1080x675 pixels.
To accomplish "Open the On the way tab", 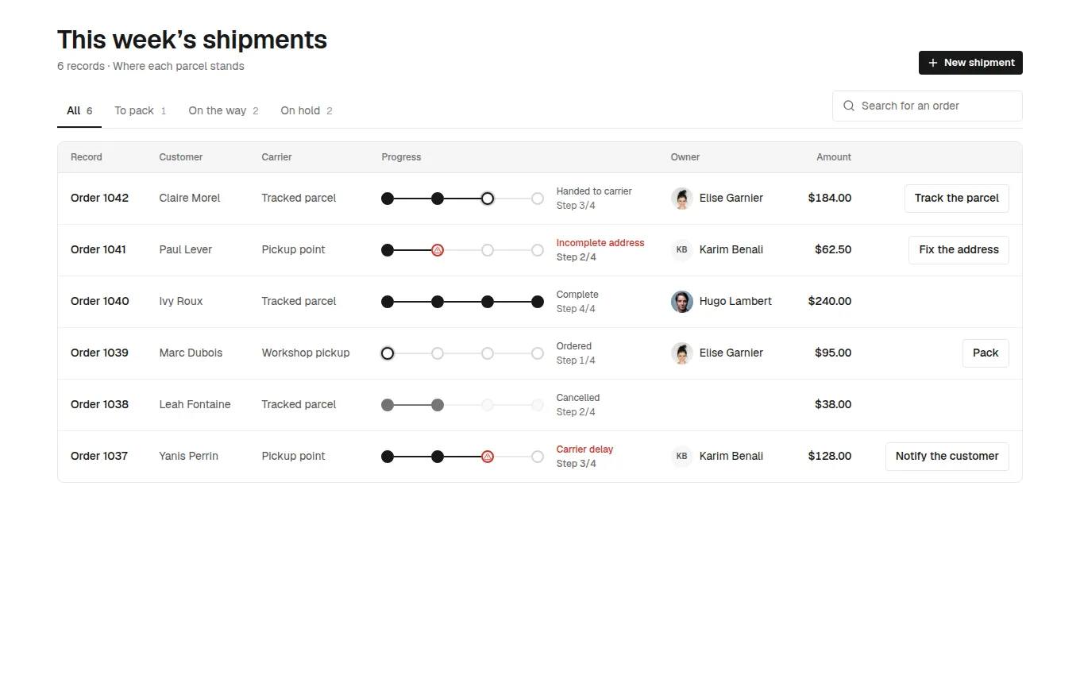I will (x=223, y=111).
